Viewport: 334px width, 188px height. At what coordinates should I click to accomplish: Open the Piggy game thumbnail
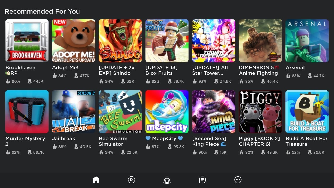260,112
